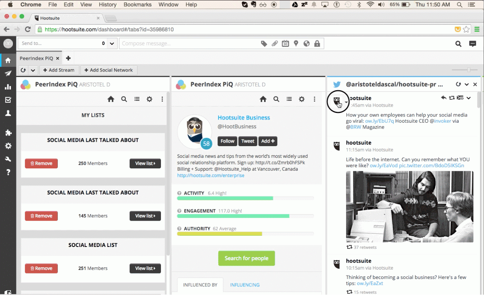Open the History menu in menu bar
This screenshot has height=295, width=484.
coord(107,5)
